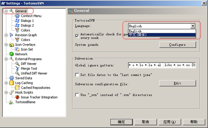Click the wrench icon in the General header
Viewport: 208px width, 128px height.
pos(71,11)
